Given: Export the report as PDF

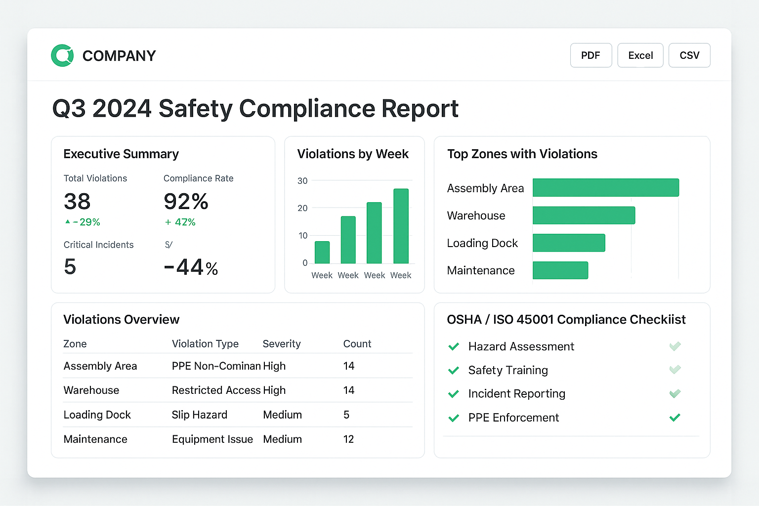Looking at the screenshot, I should point(591,55).
